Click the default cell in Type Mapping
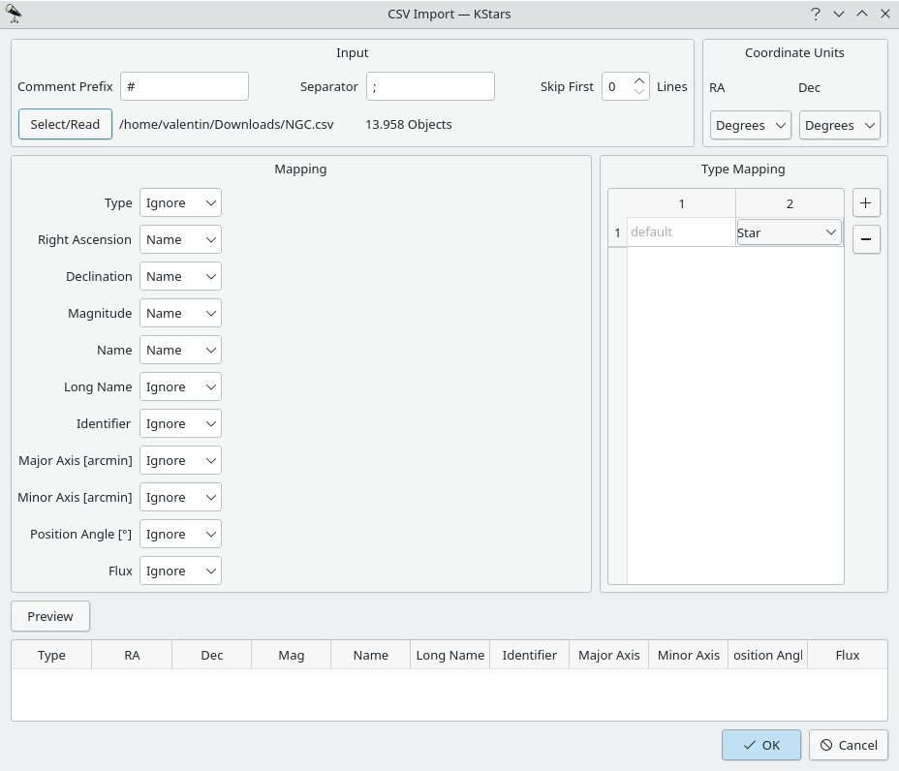Image resolution: width=899 pixels, height=771 pixels. [x=680, y=232]
